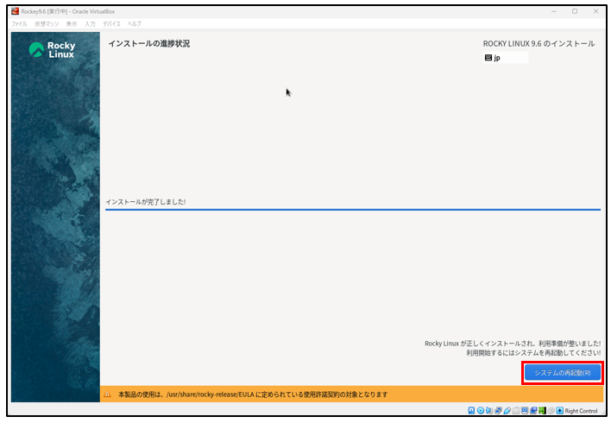
Task: Open the ヘルプ menu
Action: pos(135,23)
